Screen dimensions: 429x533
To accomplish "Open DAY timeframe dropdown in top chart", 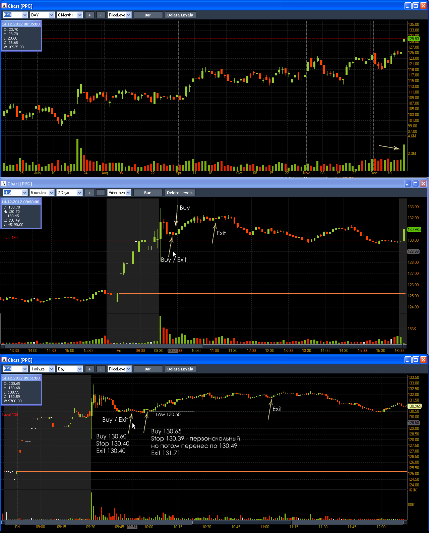I will [52, 15].
